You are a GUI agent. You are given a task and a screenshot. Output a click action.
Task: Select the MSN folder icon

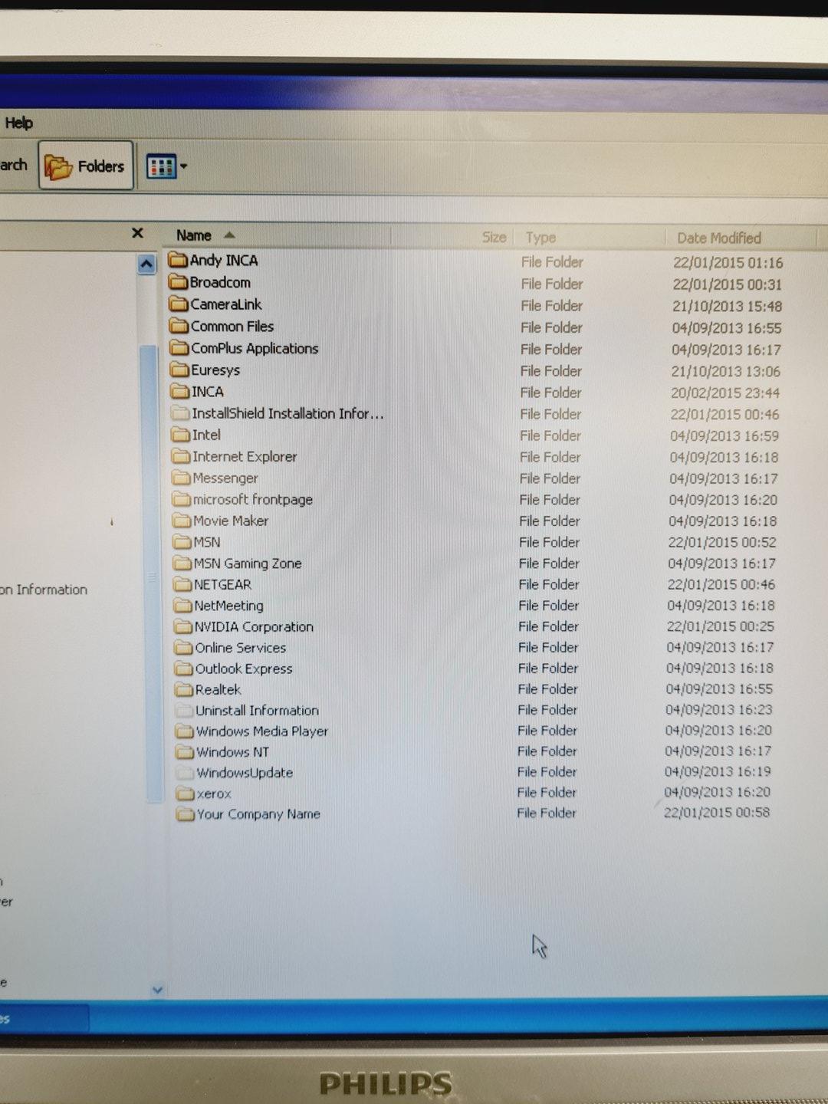pos(182,542)
